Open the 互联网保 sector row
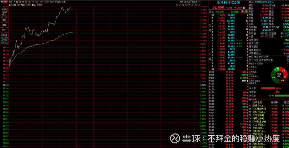Screen dimensions: 289x148 (x=269, y=128)
